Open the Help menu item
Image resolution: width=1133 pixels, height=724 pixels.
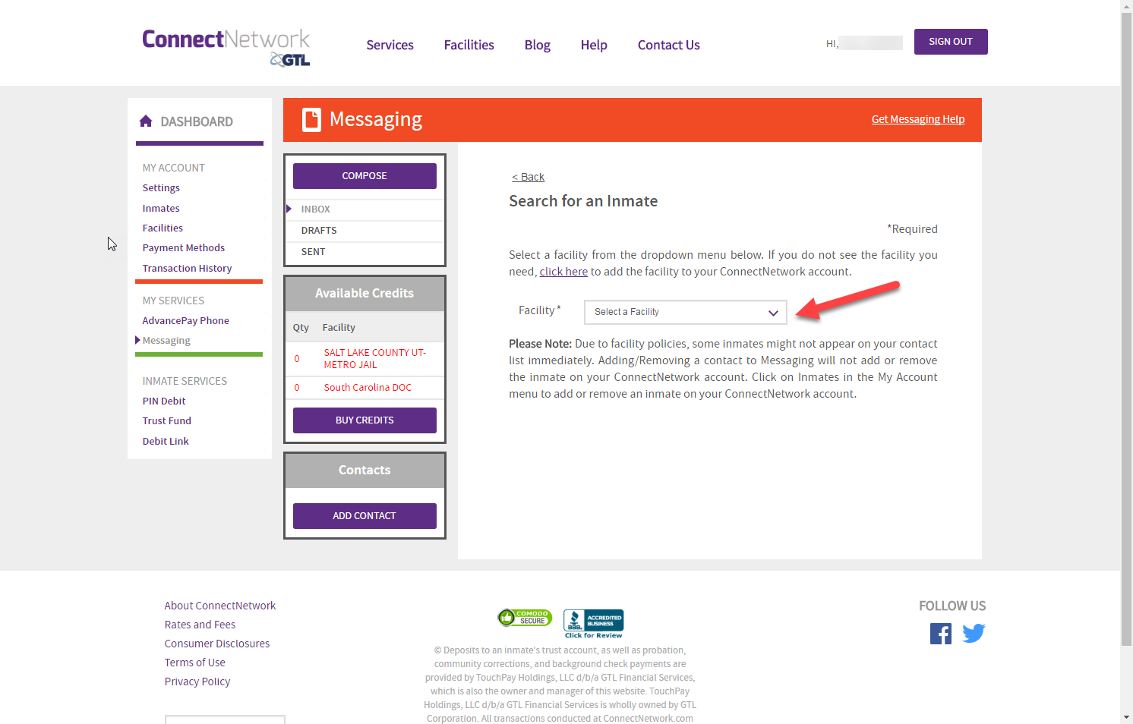tap(594, 45)
